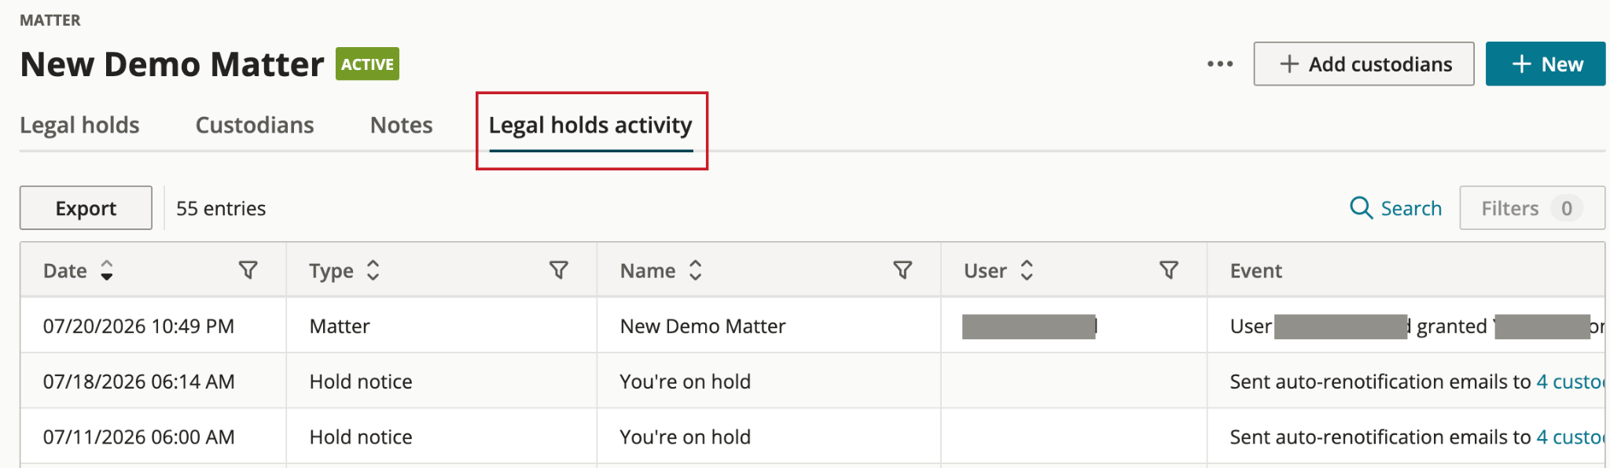Open the Filters panel
The height and width of the screenshot is (468, 1610).
[1532, 208]
